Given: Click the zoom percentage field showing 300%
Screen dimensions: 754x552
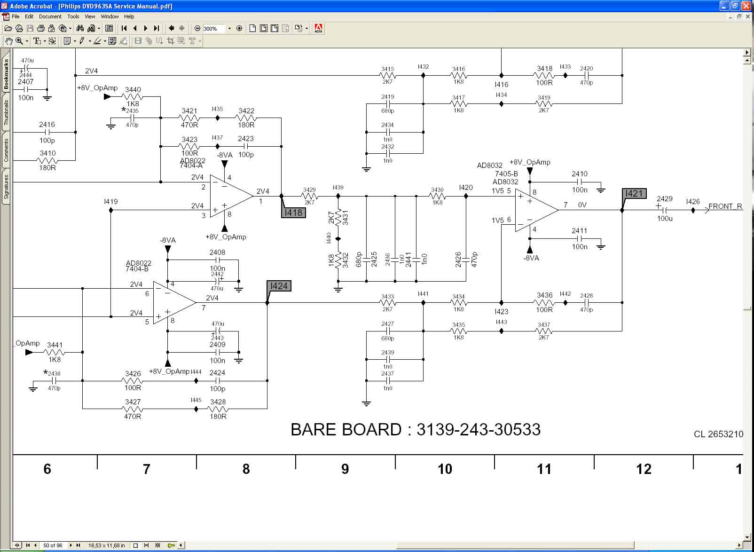Looking at the screenshot, I should pos(214,29).
